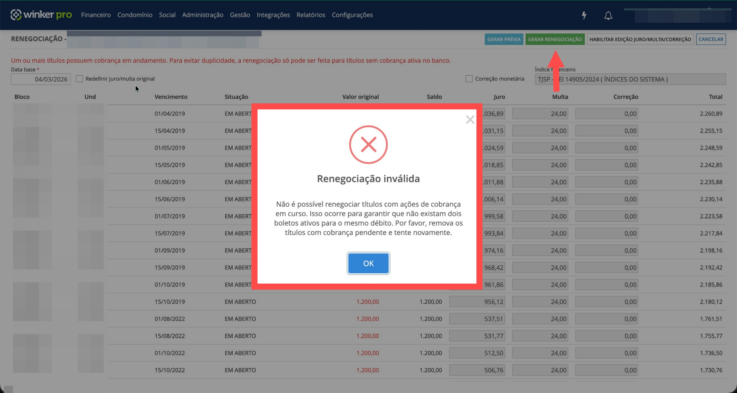Click the Data base date field
This screenshot has height=393, width=737.
tap(41, 79)
